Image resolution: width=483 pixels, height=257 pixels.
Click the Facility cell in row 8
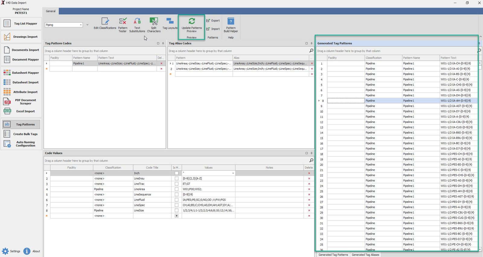(346, 101)
